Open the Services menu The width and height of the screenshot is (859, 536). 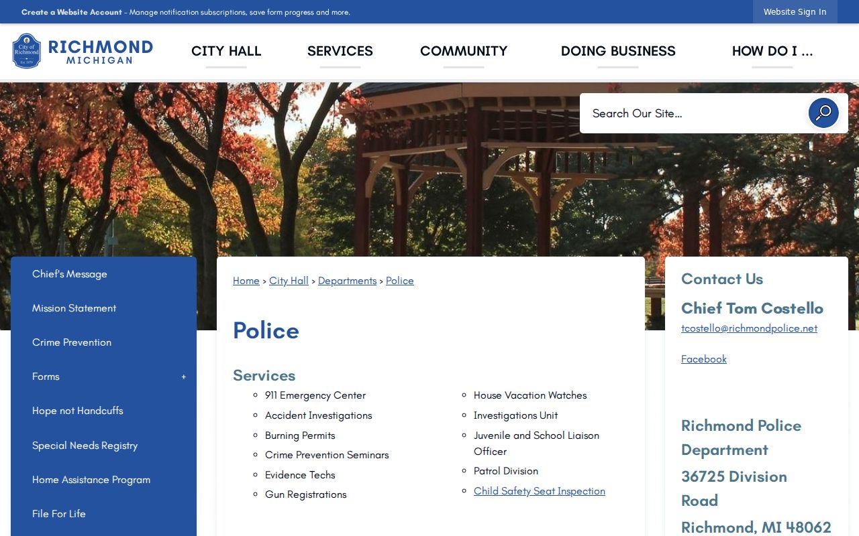tap(340, 52)
